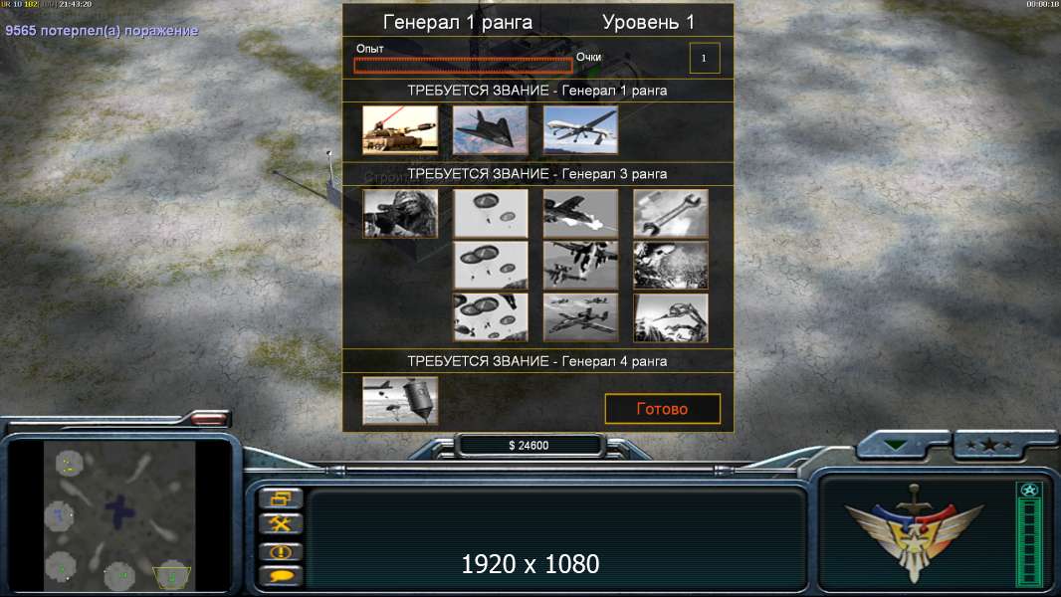
Task: Open the options menu button with windows icon
Action: coord(281,498)
